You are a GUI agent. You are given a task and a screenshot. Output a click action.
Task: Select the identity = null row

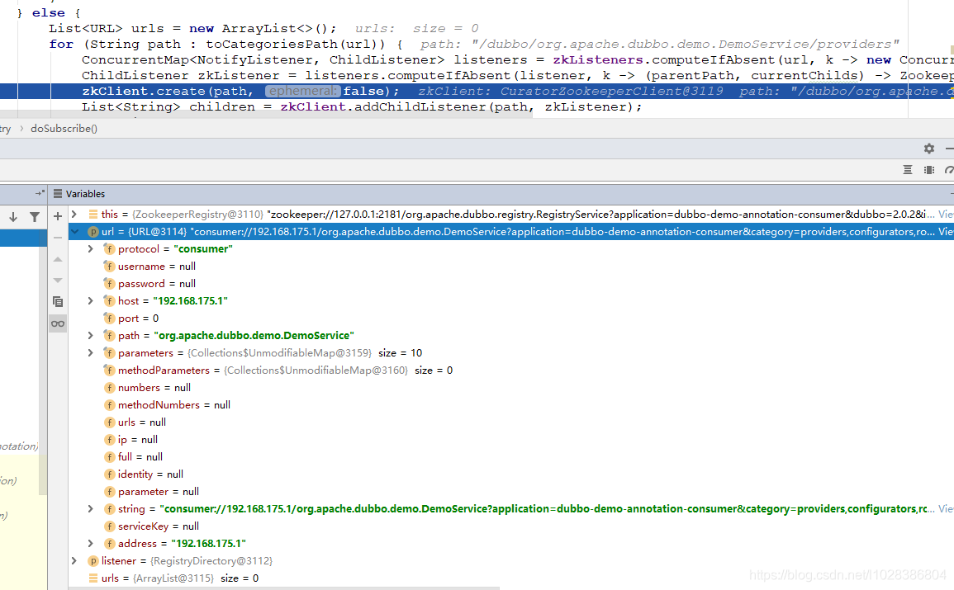(511, 474)
